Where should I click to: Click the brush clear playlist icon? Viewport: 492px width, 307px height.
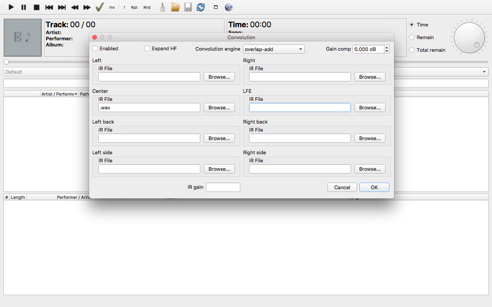163,7
